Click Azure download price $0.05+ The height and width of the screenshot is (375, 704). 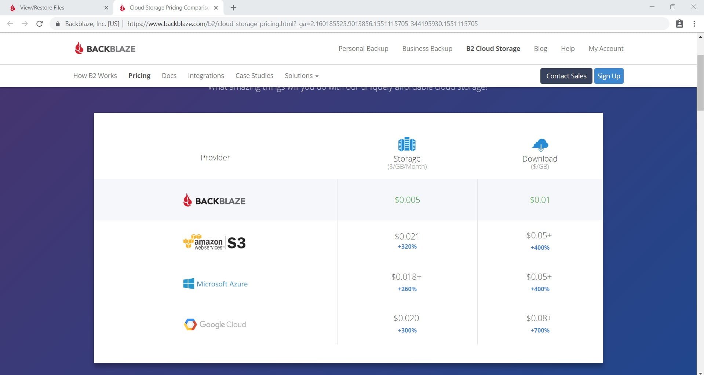[539, 276]
